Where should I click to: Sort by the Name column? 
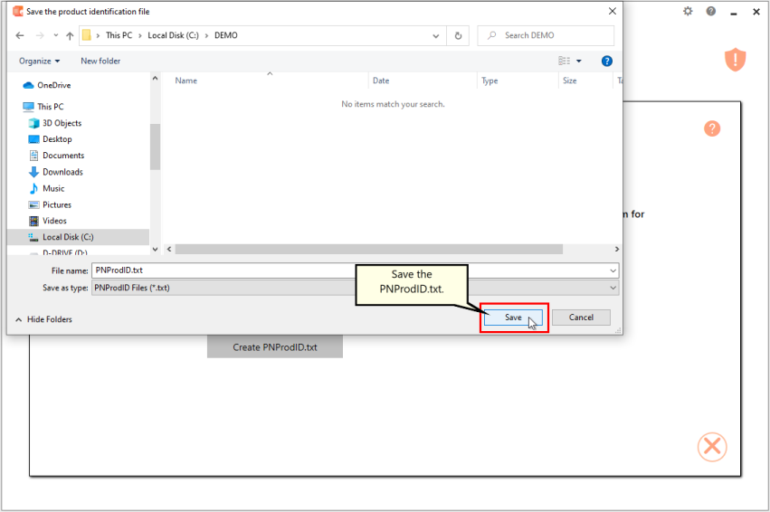pyautogui.click(x=186, y=81)
